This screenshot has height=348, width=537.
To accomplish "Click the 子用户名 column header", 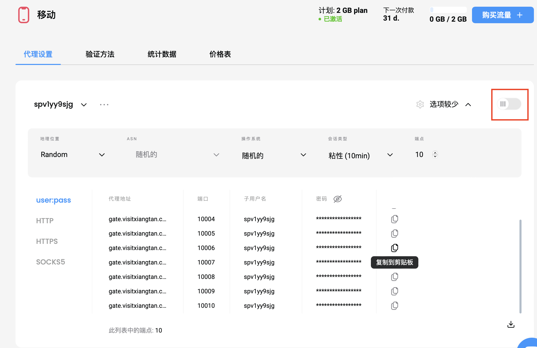I will click(x=255, y=199).
